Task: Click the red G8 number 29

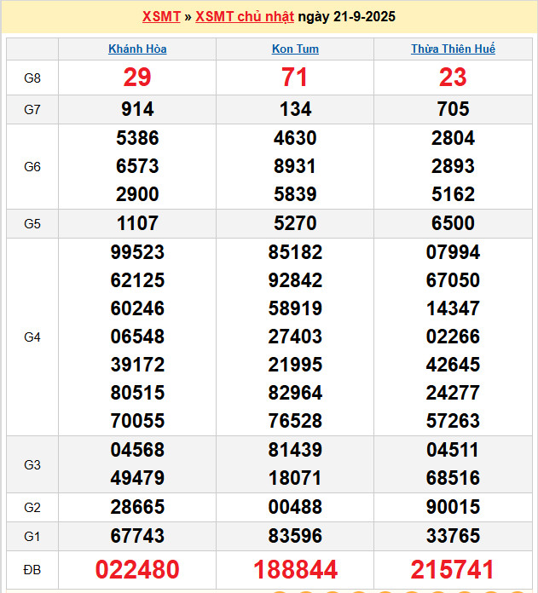Action: 137,78
